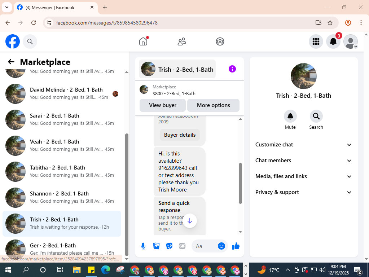
Task: Bookmark this page with the star icon
Action: click(330, 23)
